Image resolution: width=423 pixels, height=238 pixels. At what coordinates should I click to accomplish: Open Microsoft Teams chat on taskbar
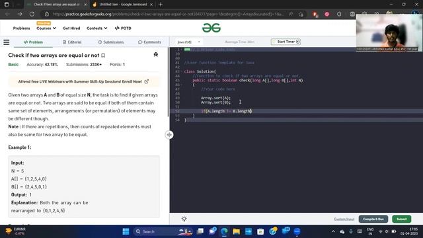(213, 231)
